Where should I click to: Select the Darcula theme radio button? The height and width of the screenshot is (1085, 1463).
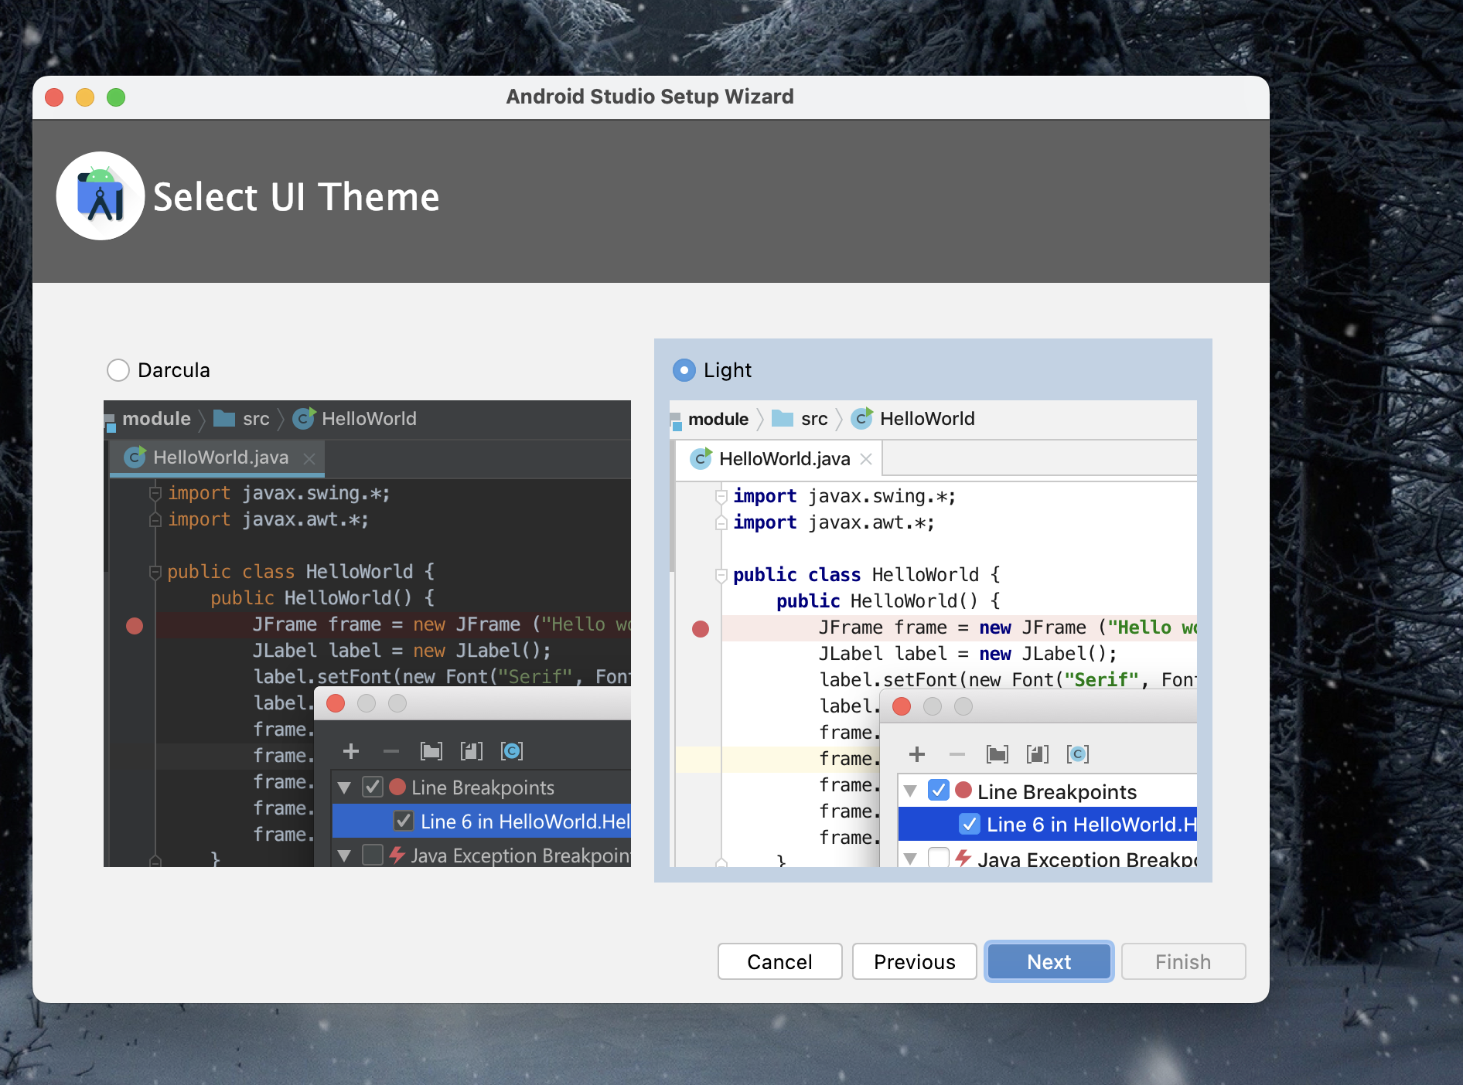click(118, 370)
